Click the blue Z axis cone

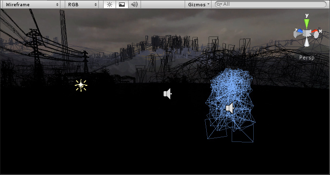coord(300,31)
